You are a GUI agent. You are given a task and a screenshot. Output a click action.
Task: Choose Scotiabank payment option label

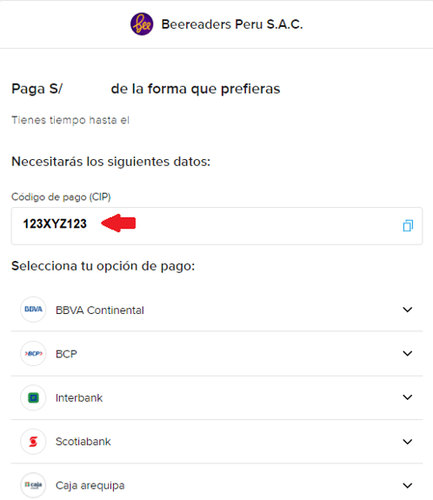click(83, 442)
